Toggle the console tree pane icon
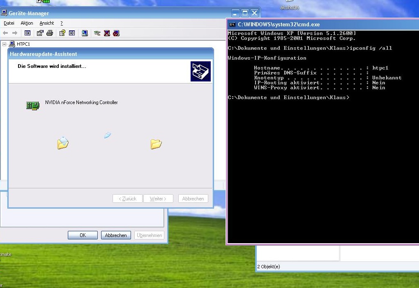The image size is (419, 288). pyautogui.click(x=28, y=33)
